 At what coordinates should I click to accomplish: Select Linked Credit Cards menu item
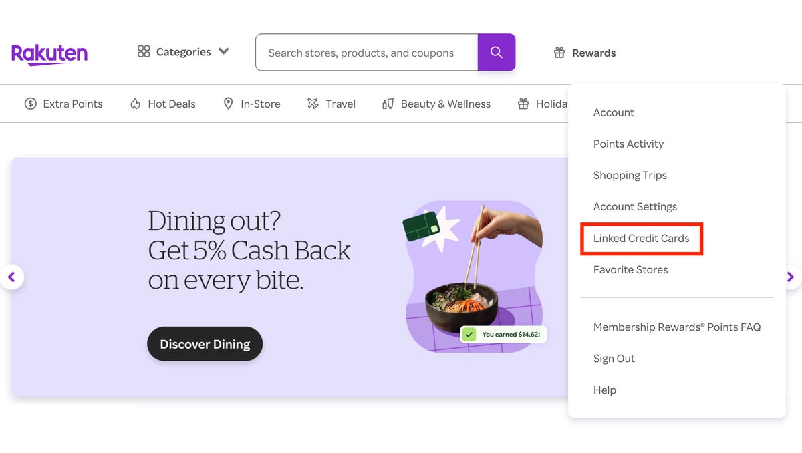pyautogui.click(x=641, y=238)
